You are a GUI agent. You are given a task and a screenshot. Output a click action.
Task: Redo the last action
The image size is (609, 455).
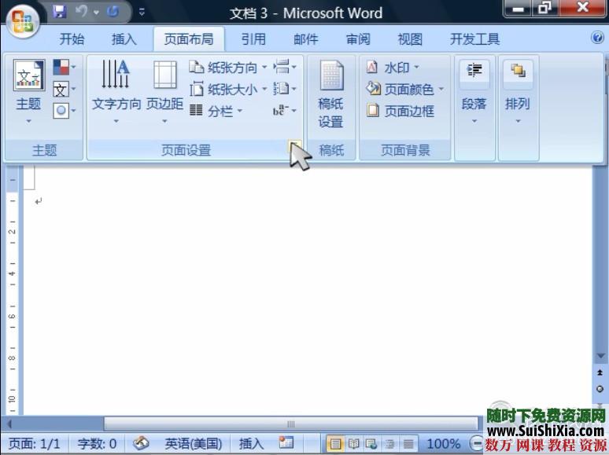tap(113, 12)
